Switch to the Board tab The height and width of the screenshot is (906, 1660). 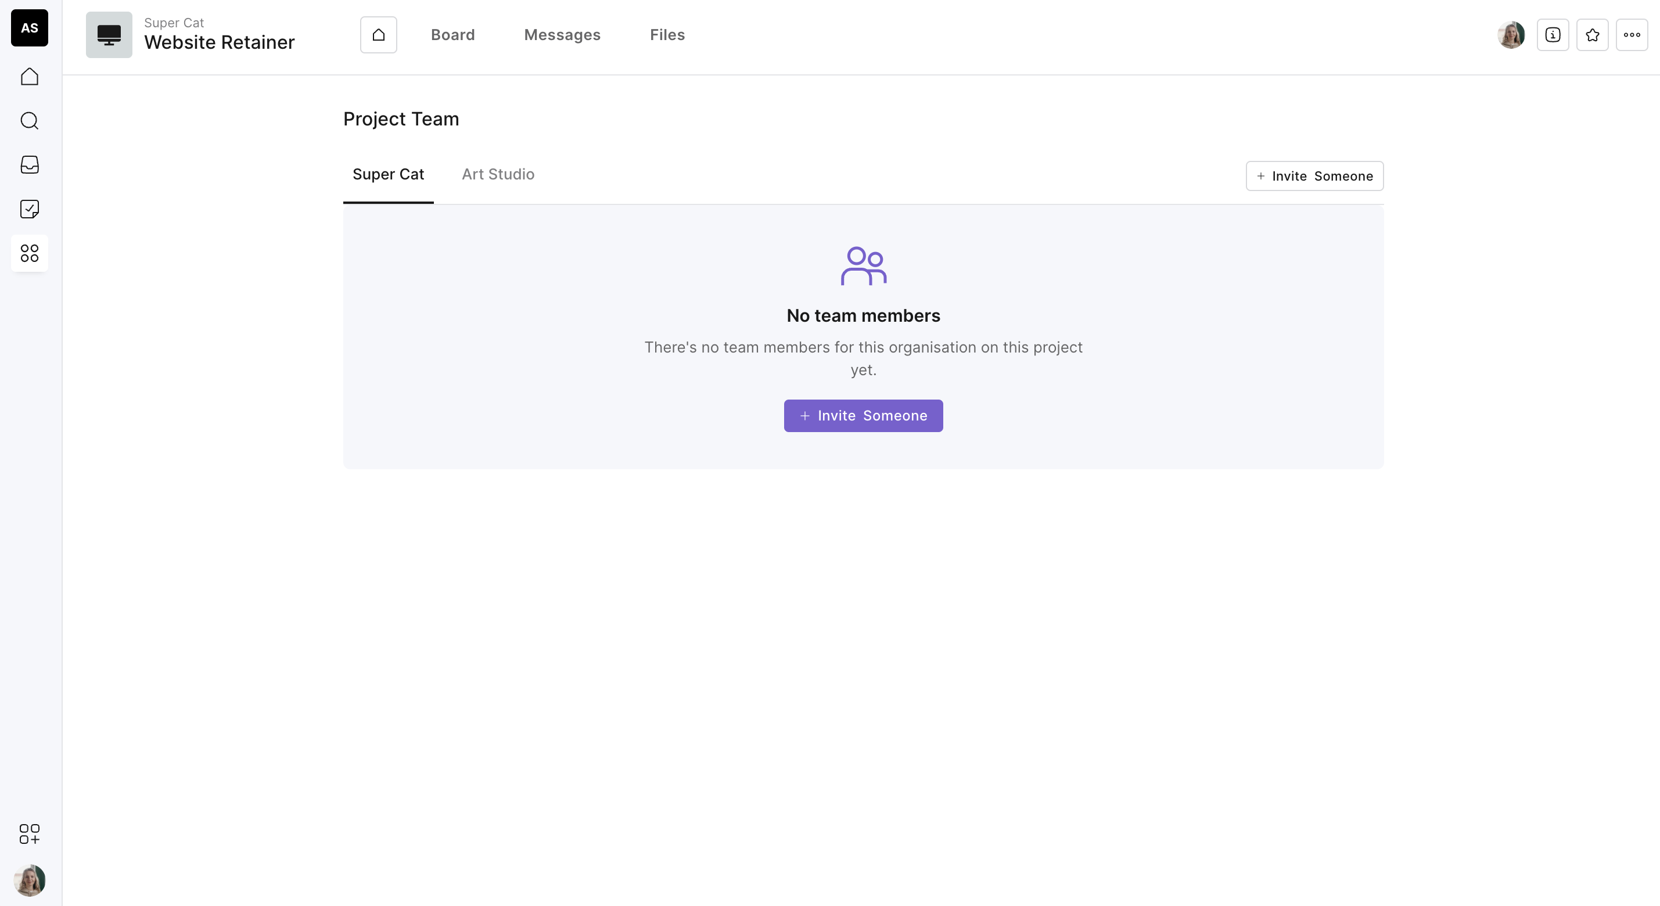(x=452, y=35)
